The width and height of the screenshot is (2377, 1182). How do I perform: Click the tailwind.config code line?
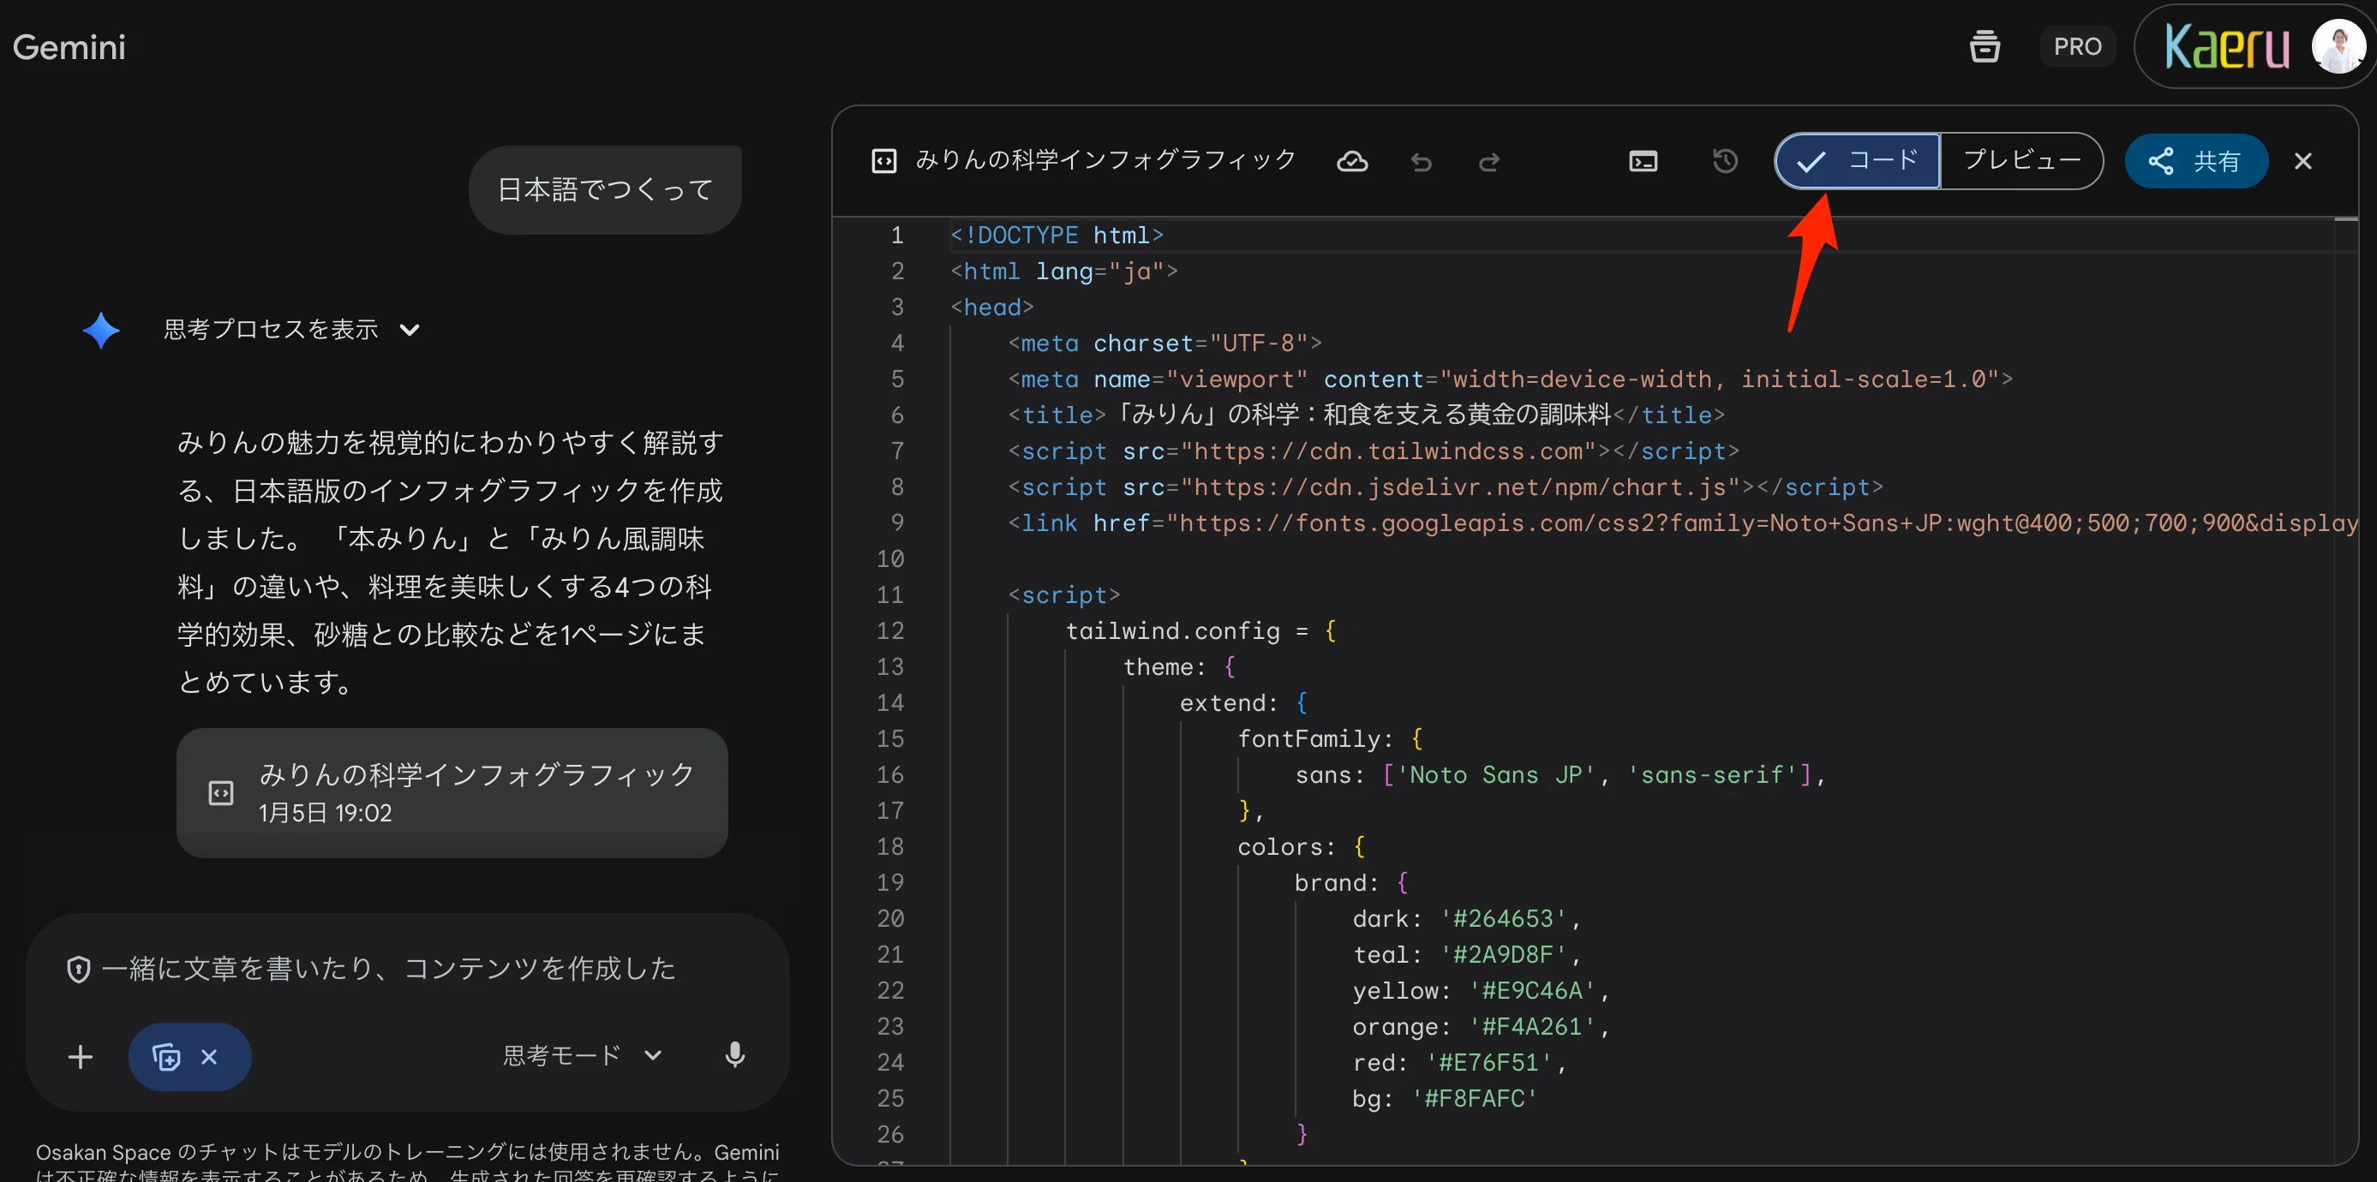click(1200, 632)
